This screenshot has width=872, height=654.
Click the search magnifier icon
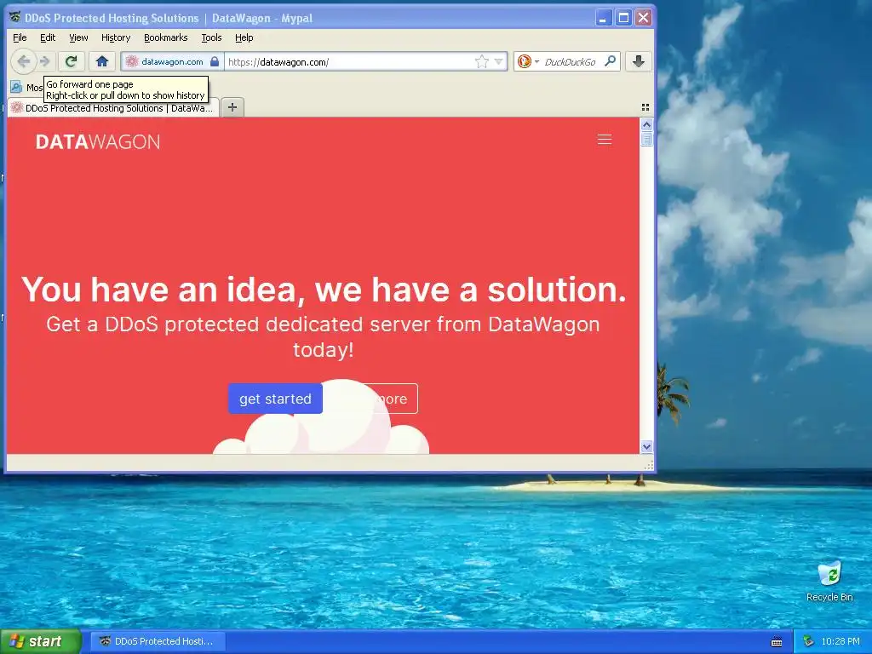610,61
